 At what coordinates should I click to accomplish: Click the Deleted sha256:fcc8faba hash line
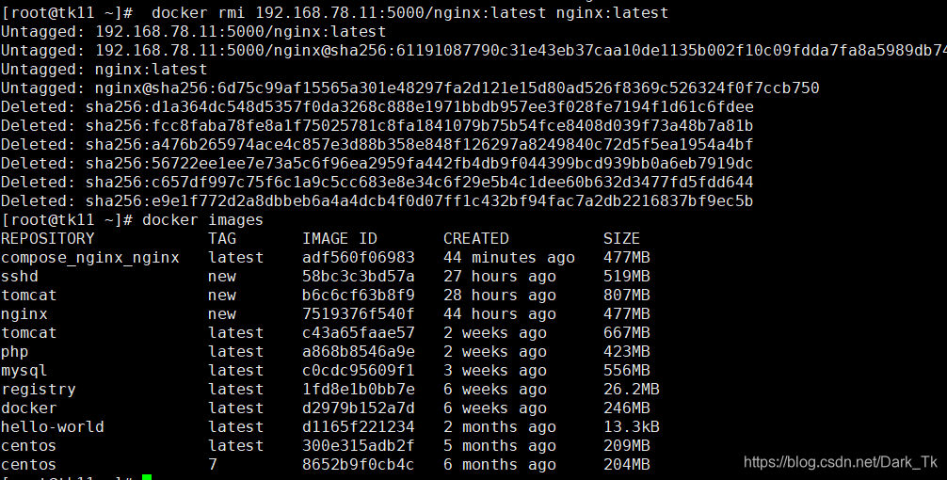(x=377, y=125)
